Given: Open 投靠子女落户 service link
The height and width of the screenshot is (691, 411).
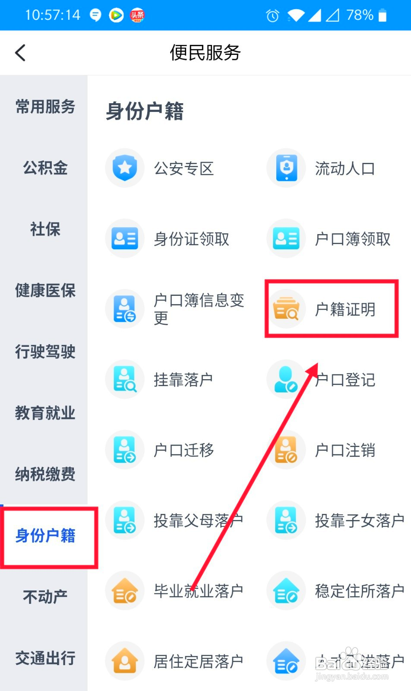Looking at the screenshot, I should pos(360,520).
